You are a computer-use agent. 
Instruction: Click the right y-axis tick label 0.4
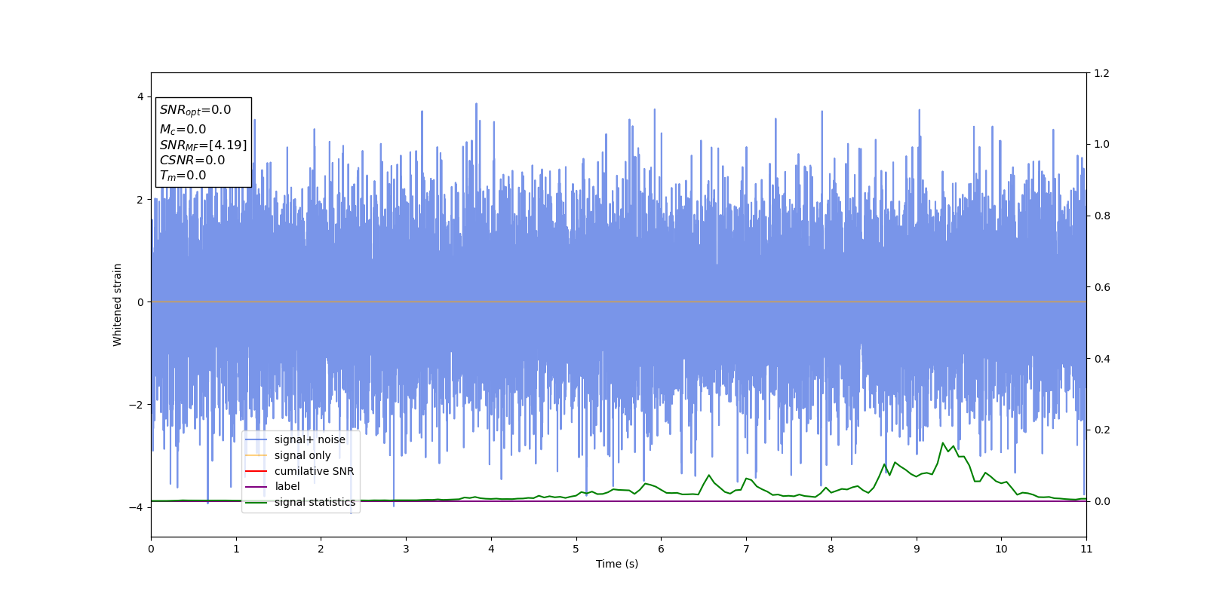(x=1102, y=359)
